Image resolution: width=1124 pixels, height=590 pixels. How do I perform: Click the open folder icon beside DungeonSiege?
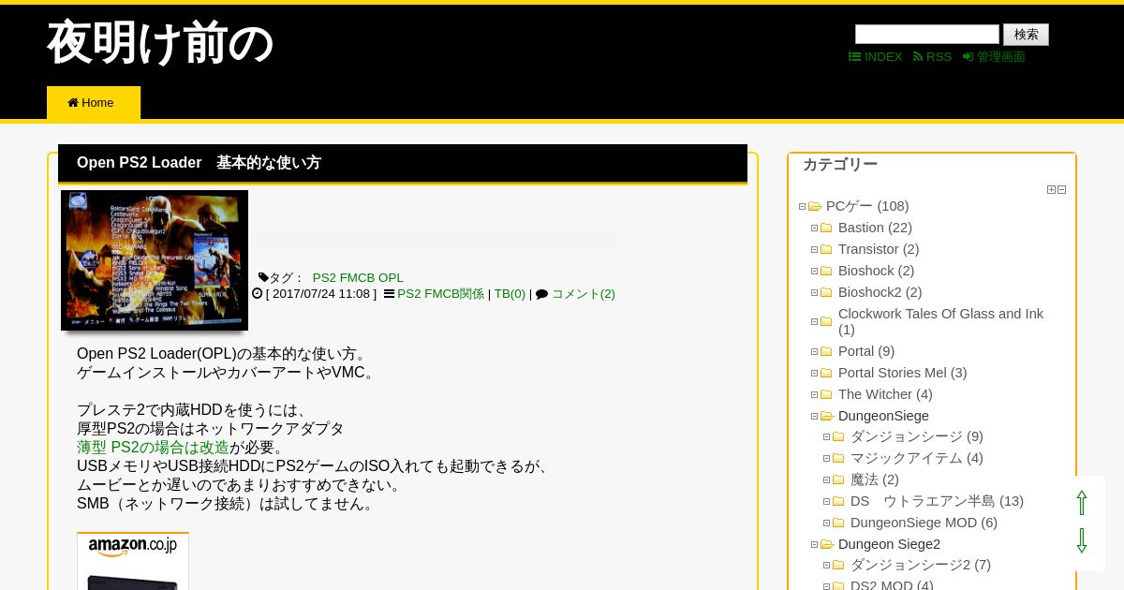(x=827, y=417)
